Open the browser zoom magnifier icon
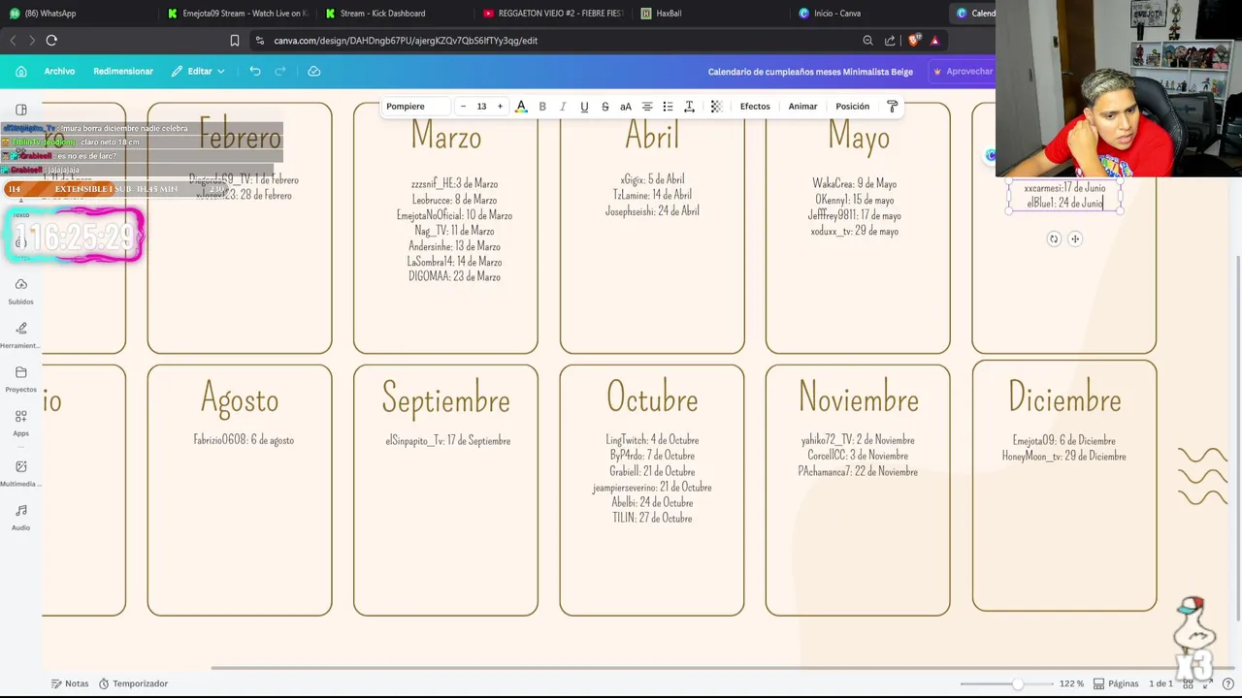The image size is (1242, 698). 867,41
